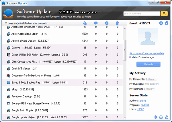Click the comments speech bubble column icon
The width and height of the screenshot is (172, 122).
coord(96,23)
